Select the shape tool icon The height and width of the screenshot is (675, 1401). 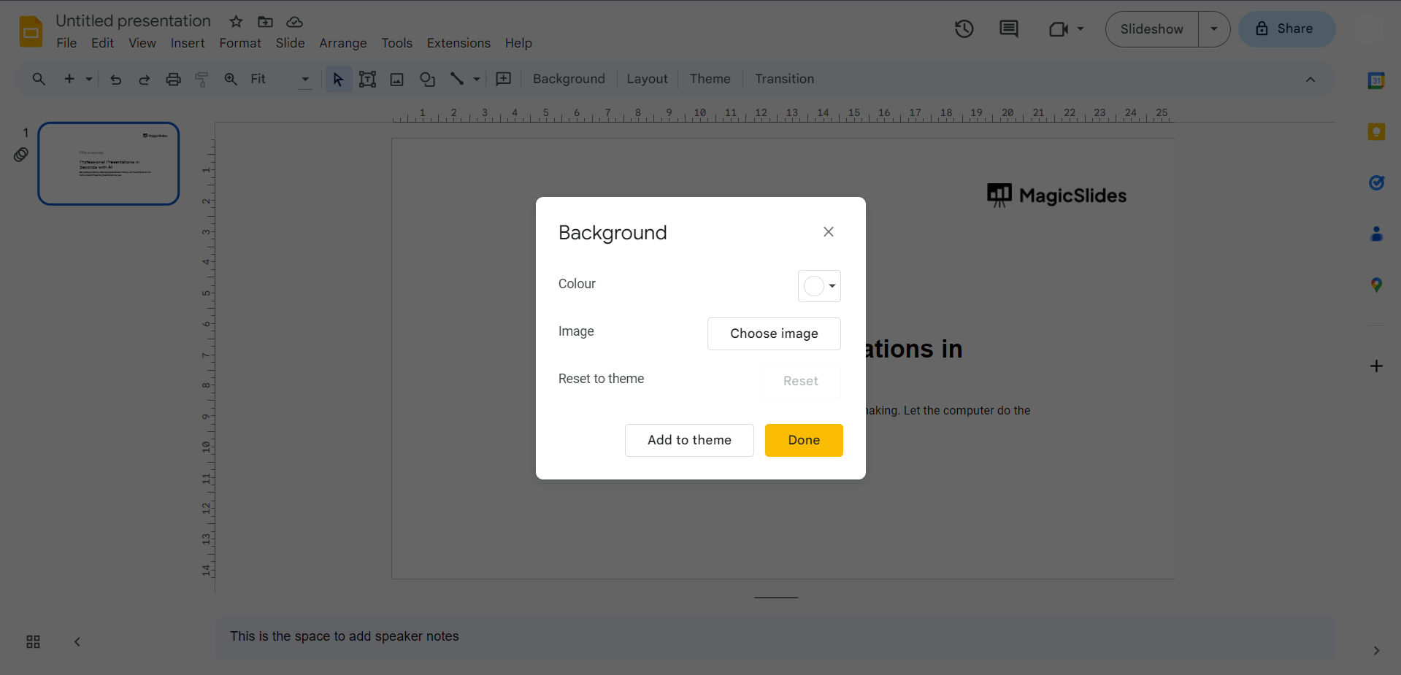point(427,80)
